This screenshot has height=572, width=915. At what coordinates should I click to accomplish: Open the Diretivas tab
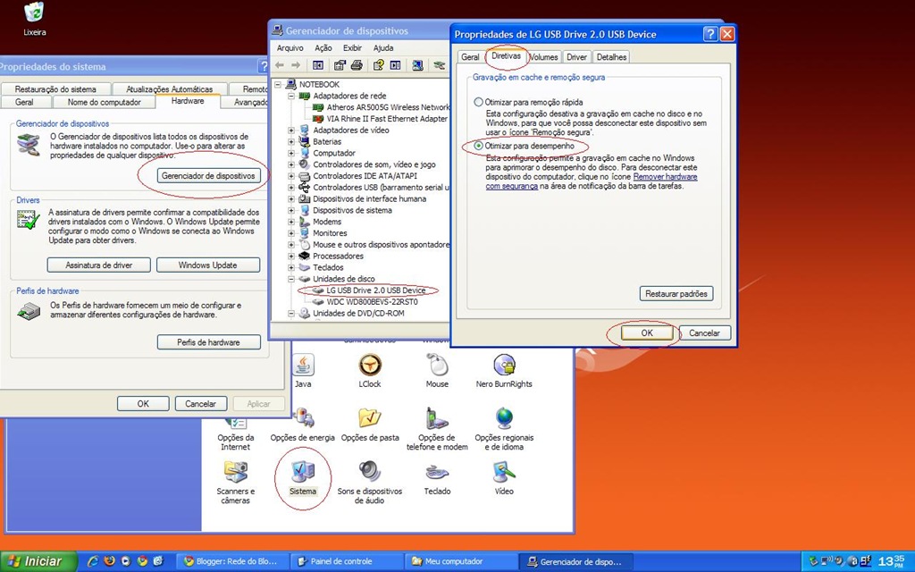506,56
